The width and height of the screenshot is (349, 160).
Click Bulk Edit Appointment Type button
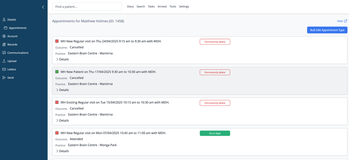[x=327, y=30]
